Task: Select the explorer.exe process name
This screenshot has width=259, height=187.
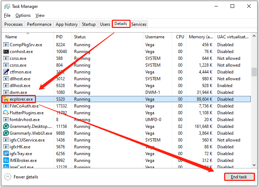Action: click(21, 99)
